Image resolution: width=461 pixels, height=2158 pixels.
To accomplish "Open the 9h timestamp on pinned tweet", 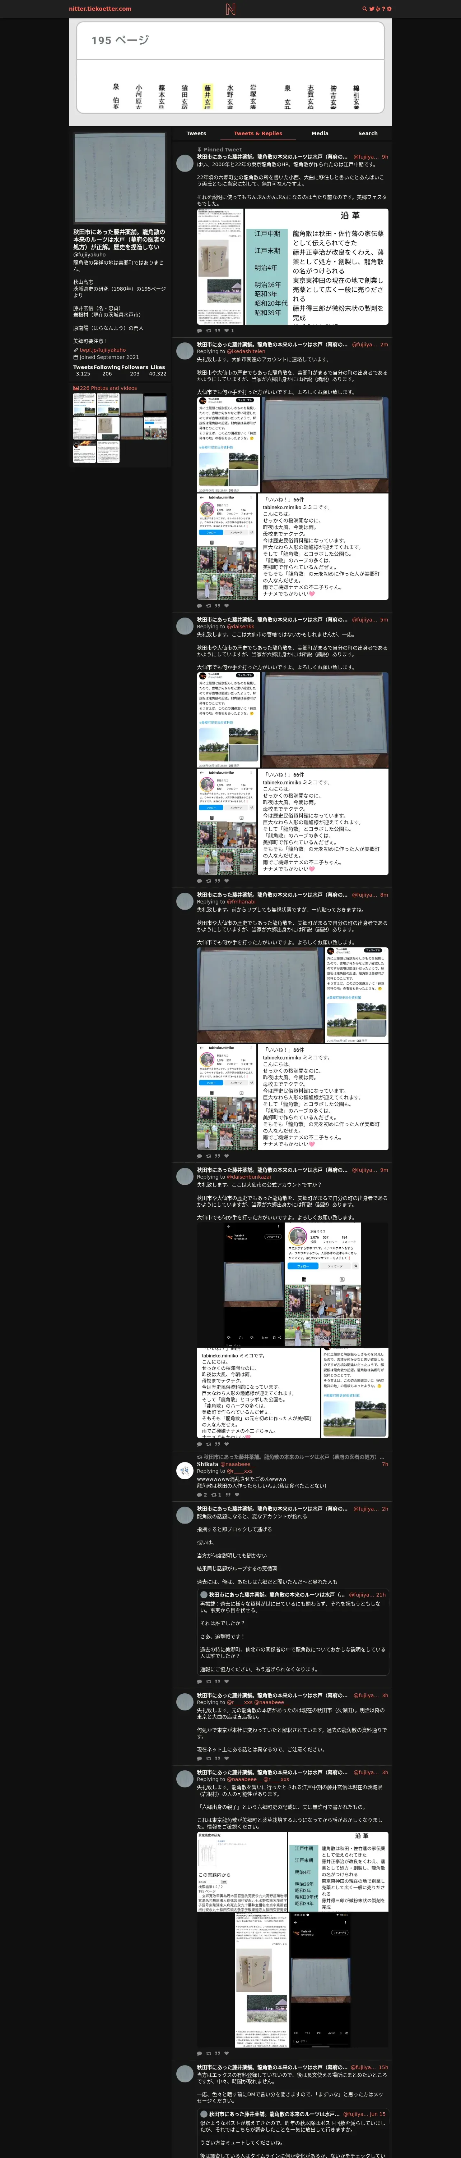I will (384, 157).
